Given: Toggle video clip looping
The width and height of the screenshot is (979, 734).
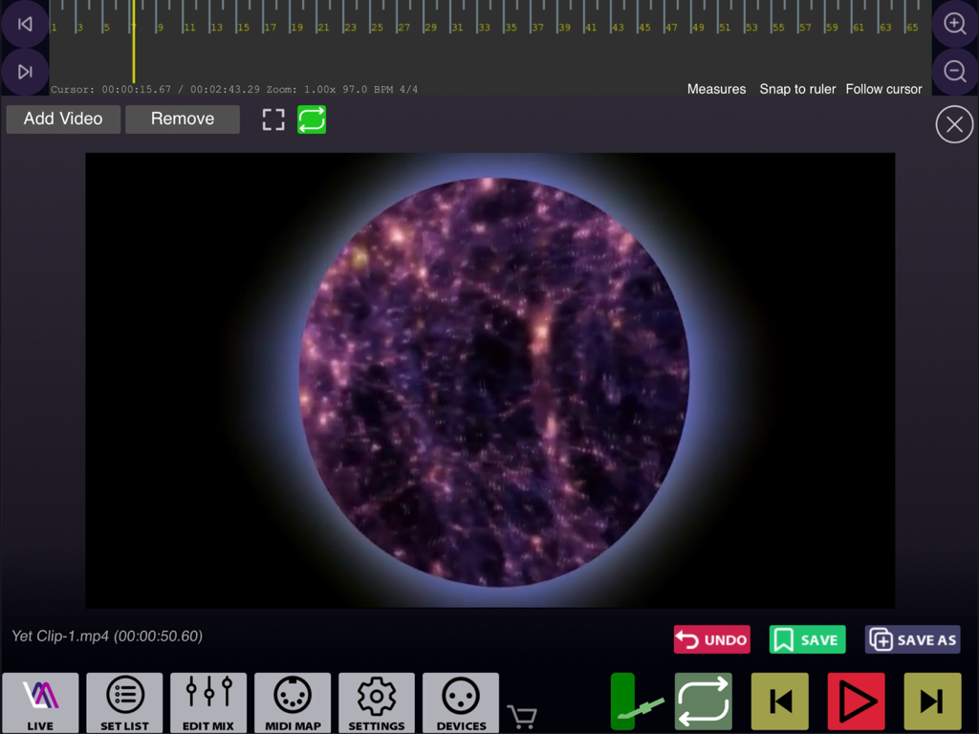Looking at the screenshot, I should click(x=312, y=119).
